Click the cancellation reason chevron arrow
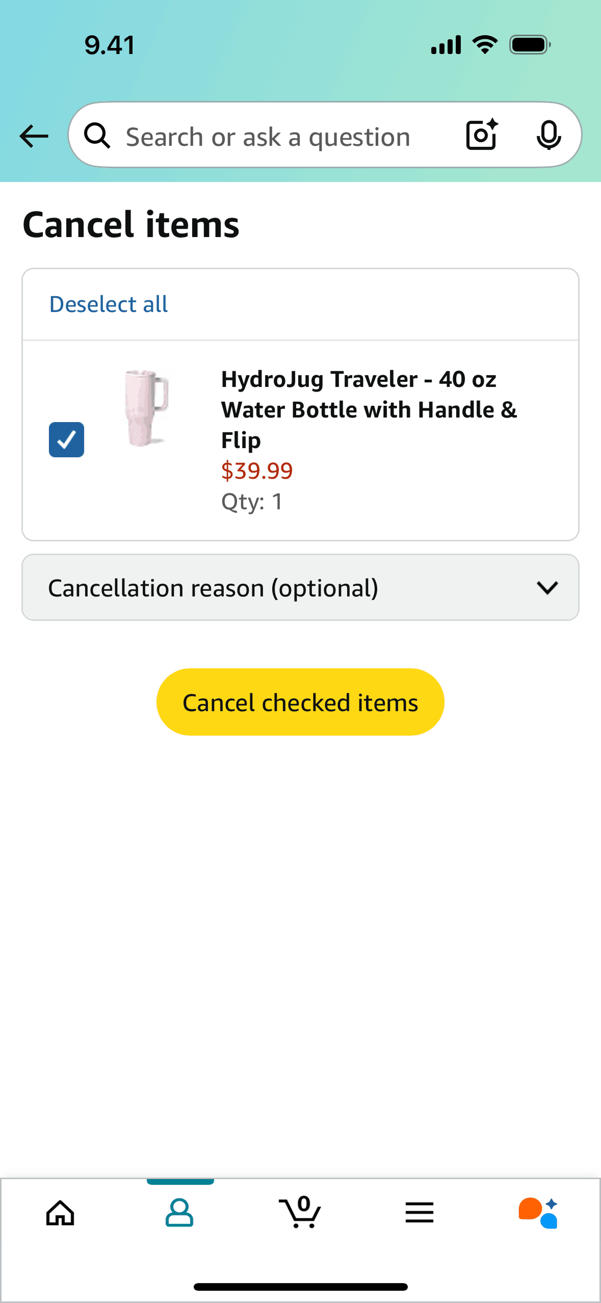 (547, 588)
